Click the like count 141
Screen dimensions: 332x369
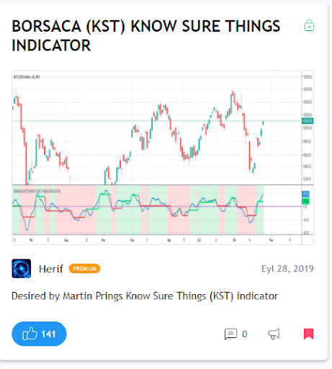tap(48, 334)
